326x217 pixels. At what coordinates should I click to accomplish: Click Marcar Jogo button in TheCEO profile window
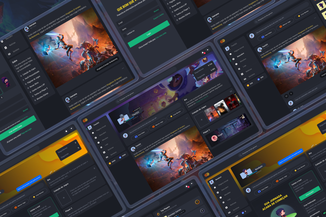[x=157, y=124]
